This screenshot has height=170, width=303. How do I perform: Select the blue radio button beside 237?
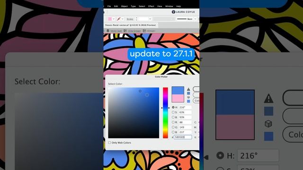[x=173, y=132]
